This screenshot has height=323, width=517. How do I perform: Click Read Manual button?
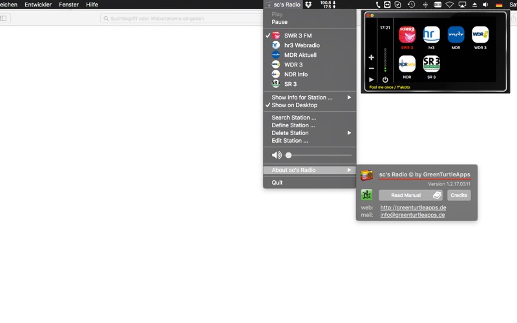pyautogui.click(x=410, y=196)
